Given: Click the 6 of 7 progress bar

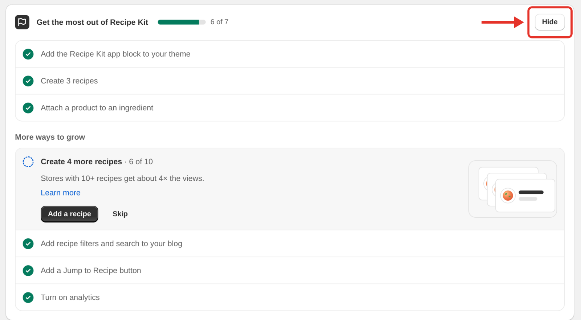Looking at the screenshot, I should pyautogui.click(x=182, y=22).
